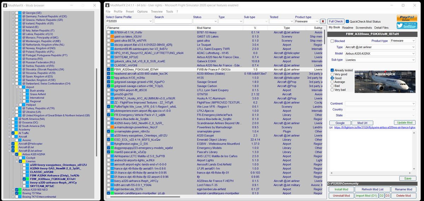Expand the North America (NA) tree node
The width and height of the screenshot is (424, 201).
point(9,119)
